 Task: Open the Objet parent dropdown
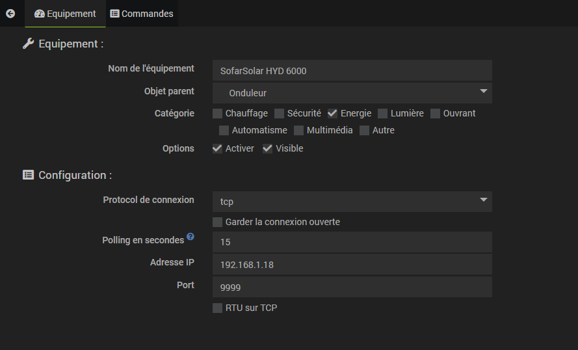pos(352,93)
